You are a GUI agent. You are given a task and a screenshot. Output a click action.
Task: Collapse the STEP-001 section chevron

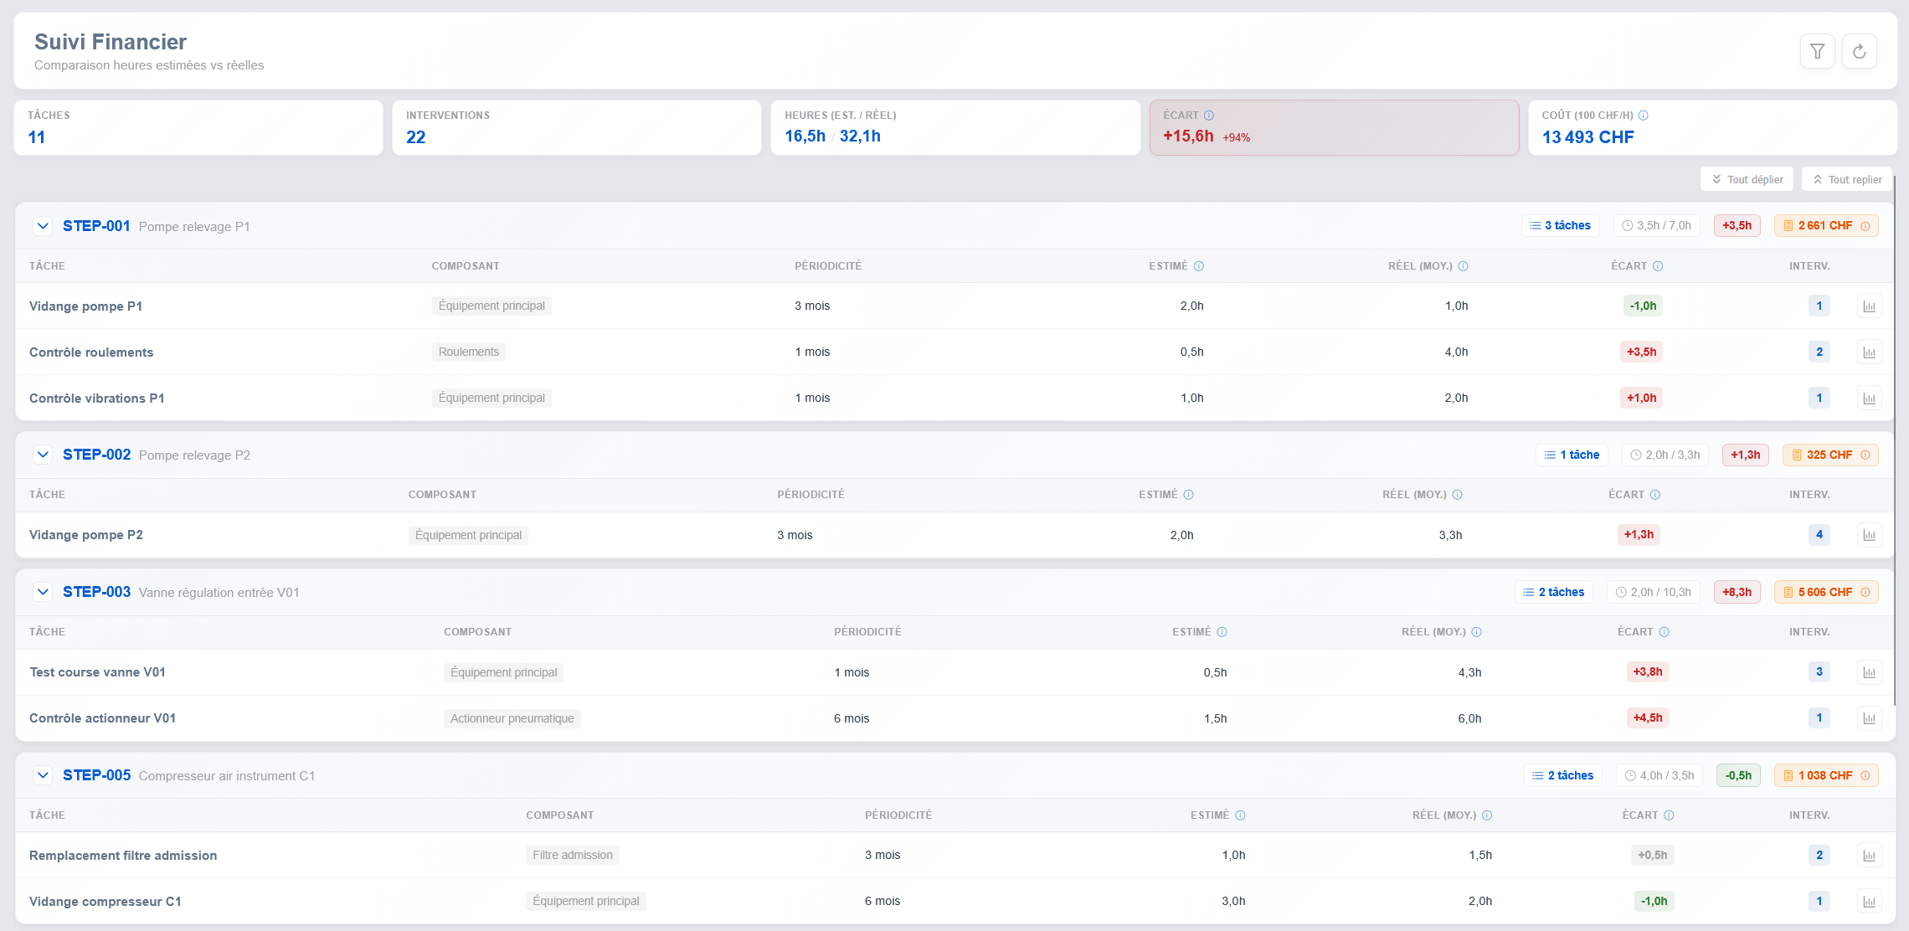pyautogui.click(x=43, y=226)
